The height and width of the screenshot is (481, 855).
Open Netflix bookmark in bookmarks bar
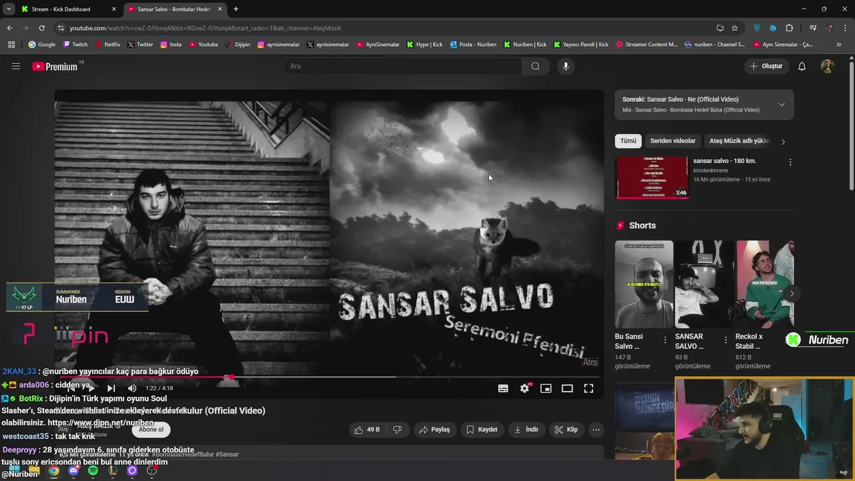107,44
